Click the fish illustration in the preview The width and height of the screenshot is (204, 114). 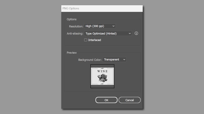click(x=103, y=78)
